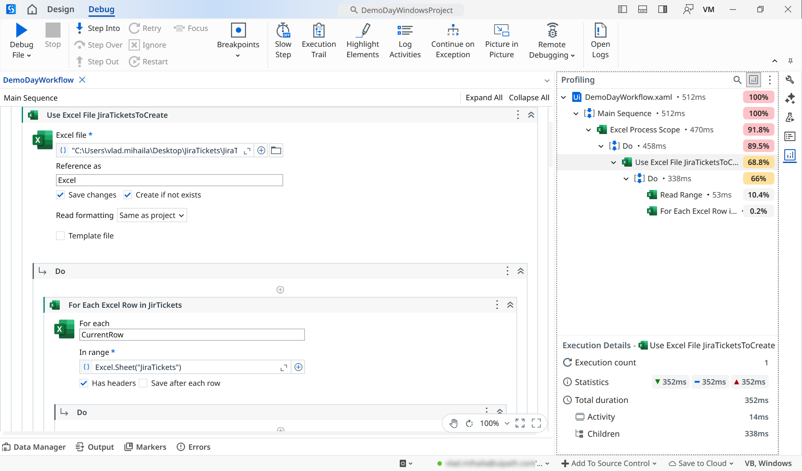The image size is (802, 471).
Task: Toggle Log Activities
Action: [405, 41]
